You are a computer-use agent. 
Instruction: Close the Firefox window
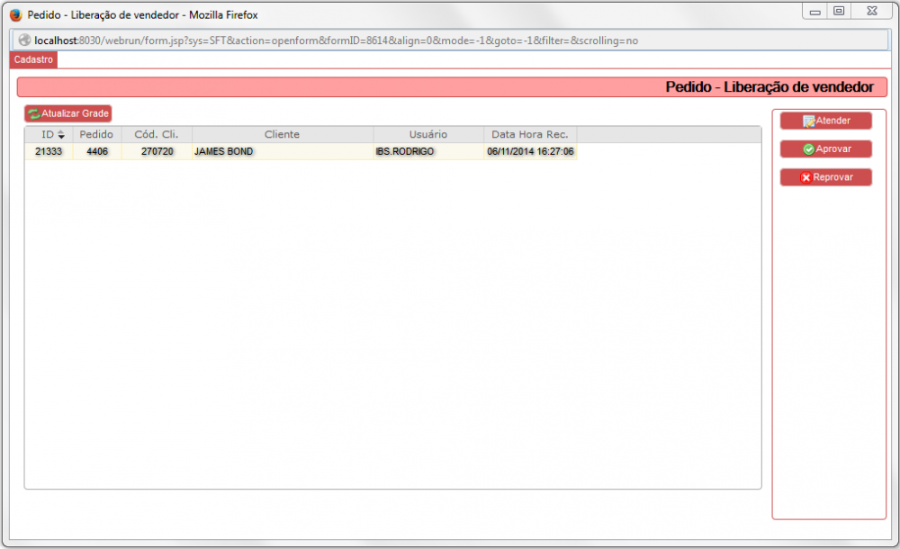[x=872, y=11]
